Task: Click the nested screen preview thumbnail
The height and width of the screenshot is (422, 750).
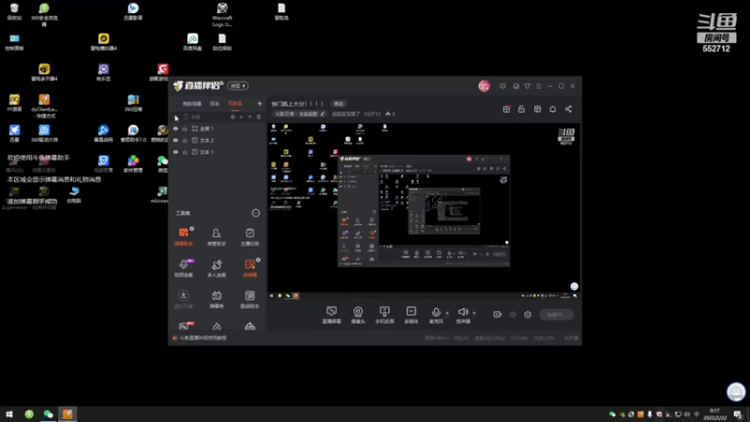Action: [424, 211]
